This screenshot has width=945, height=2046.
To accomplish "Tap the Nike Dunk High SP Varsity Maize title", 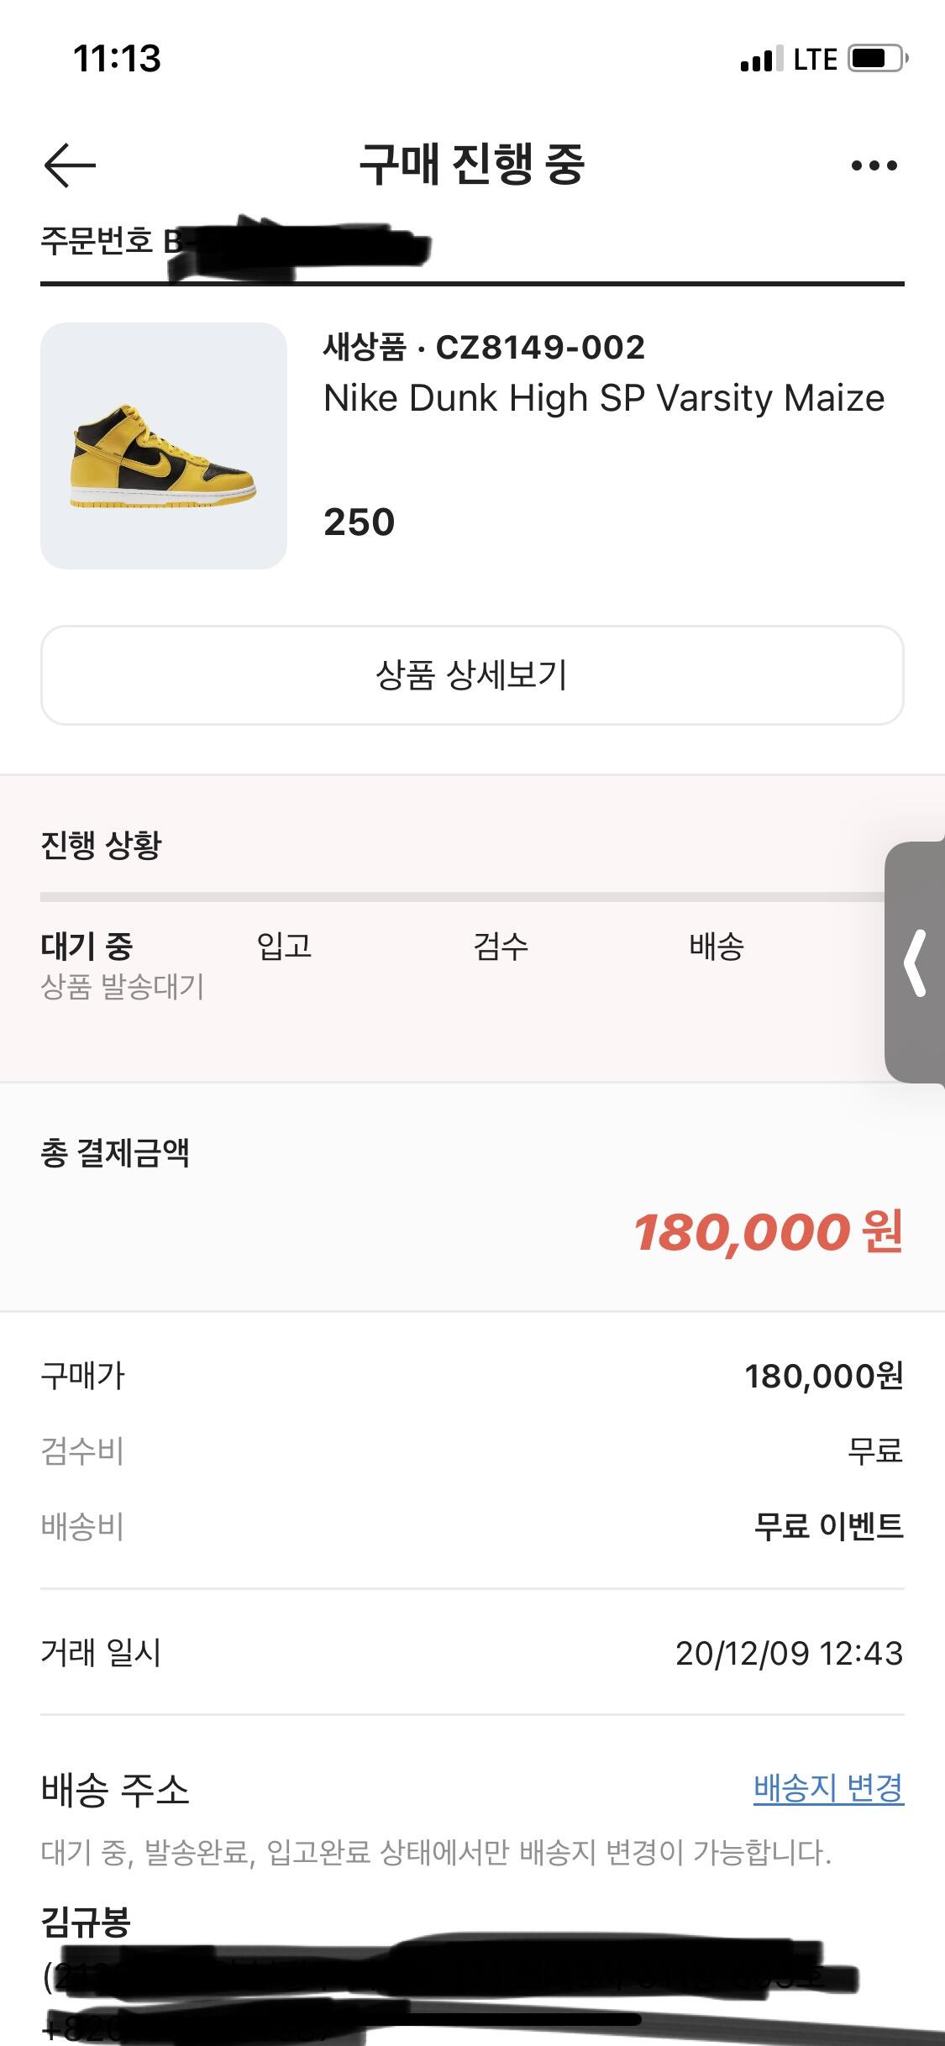I will point(604,398).
